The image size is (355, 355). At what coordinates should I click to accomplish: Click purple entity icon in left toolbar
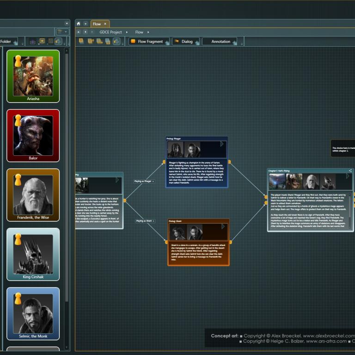click(x=33, y=42)
